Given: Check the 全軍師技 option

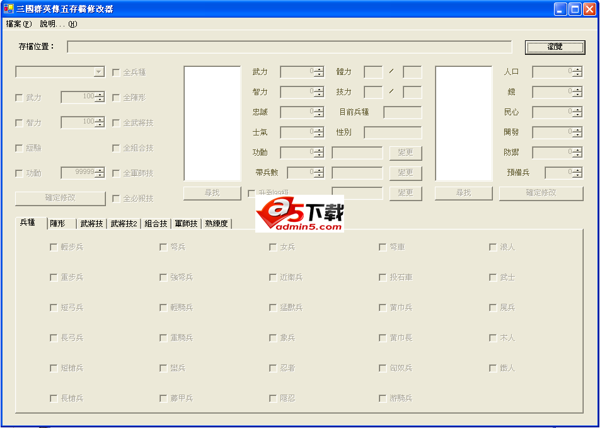Looking at the screenshot, I should (x=116, y=173).
